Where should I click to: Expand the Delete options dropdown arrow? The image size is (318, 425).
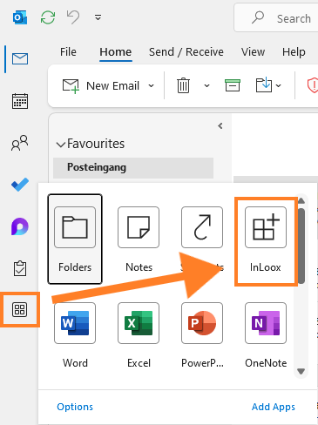pyautogui.click(x=206, y=86)
